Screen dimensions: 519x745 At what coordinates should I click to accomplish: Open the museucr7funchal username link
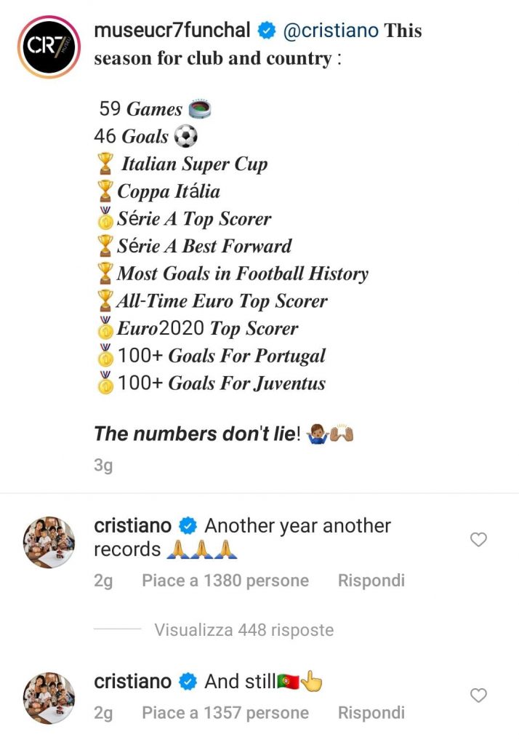point(173,31)
